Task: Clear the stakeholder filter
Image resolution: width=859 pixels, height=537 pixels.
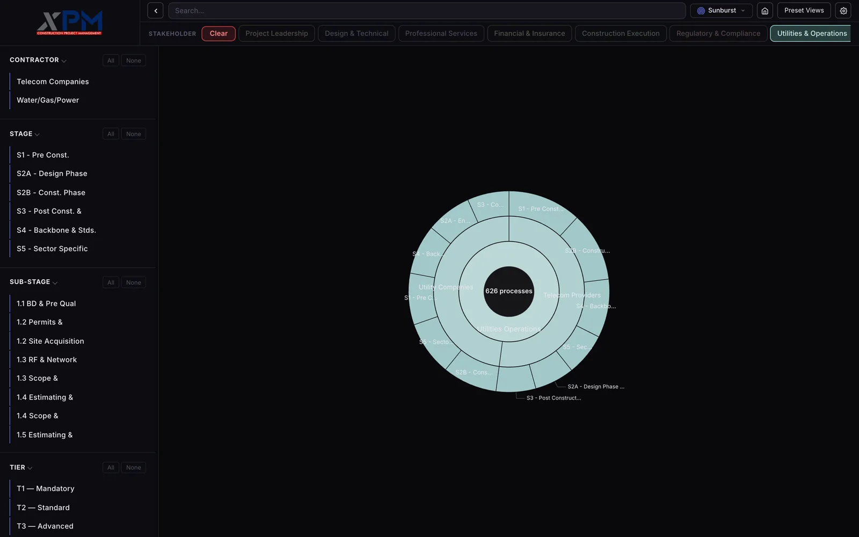Action: pyautogui.click(x=219, y=33)
